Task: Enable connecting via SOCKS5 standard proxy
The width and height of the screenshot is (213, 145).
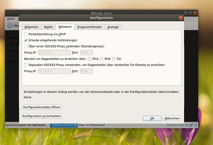Action: tap(26, 46)
